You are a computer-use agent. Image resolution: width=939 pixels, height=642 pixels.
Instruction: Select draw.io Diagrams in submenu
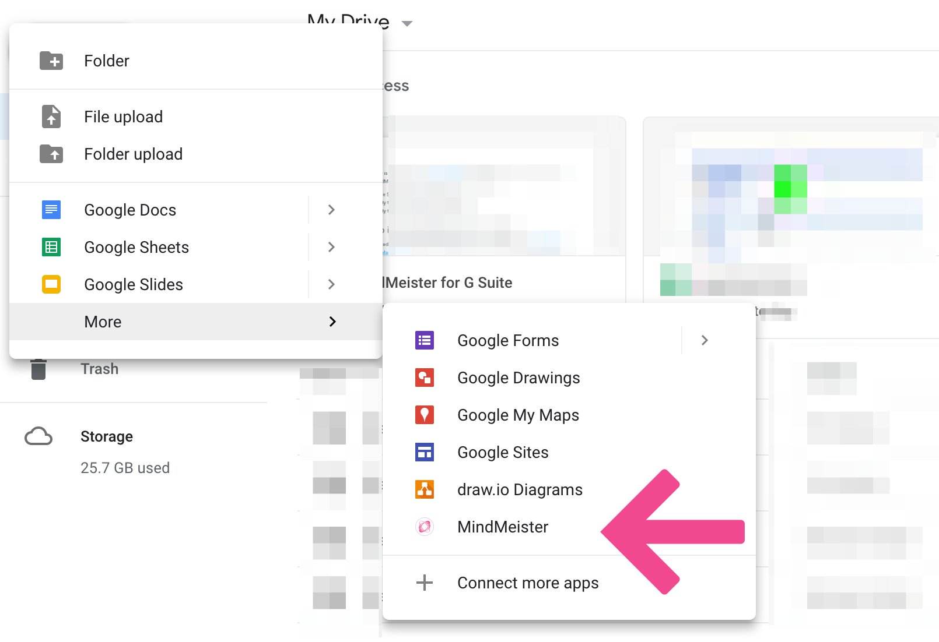(569, 489)
